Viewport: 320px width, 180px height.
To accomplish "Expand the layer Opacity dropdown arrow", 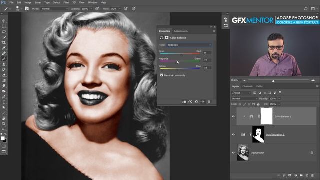I will click(x=279, y=99).
